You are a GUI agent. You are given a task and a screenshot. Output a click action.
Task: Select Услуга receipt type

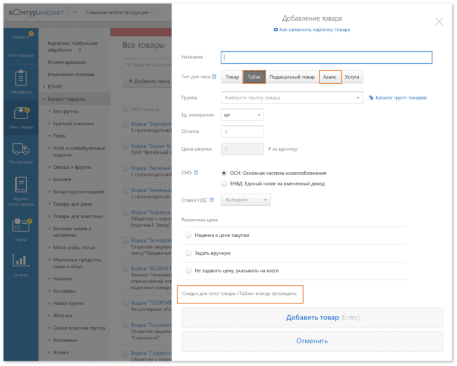(x=352, y=77)
